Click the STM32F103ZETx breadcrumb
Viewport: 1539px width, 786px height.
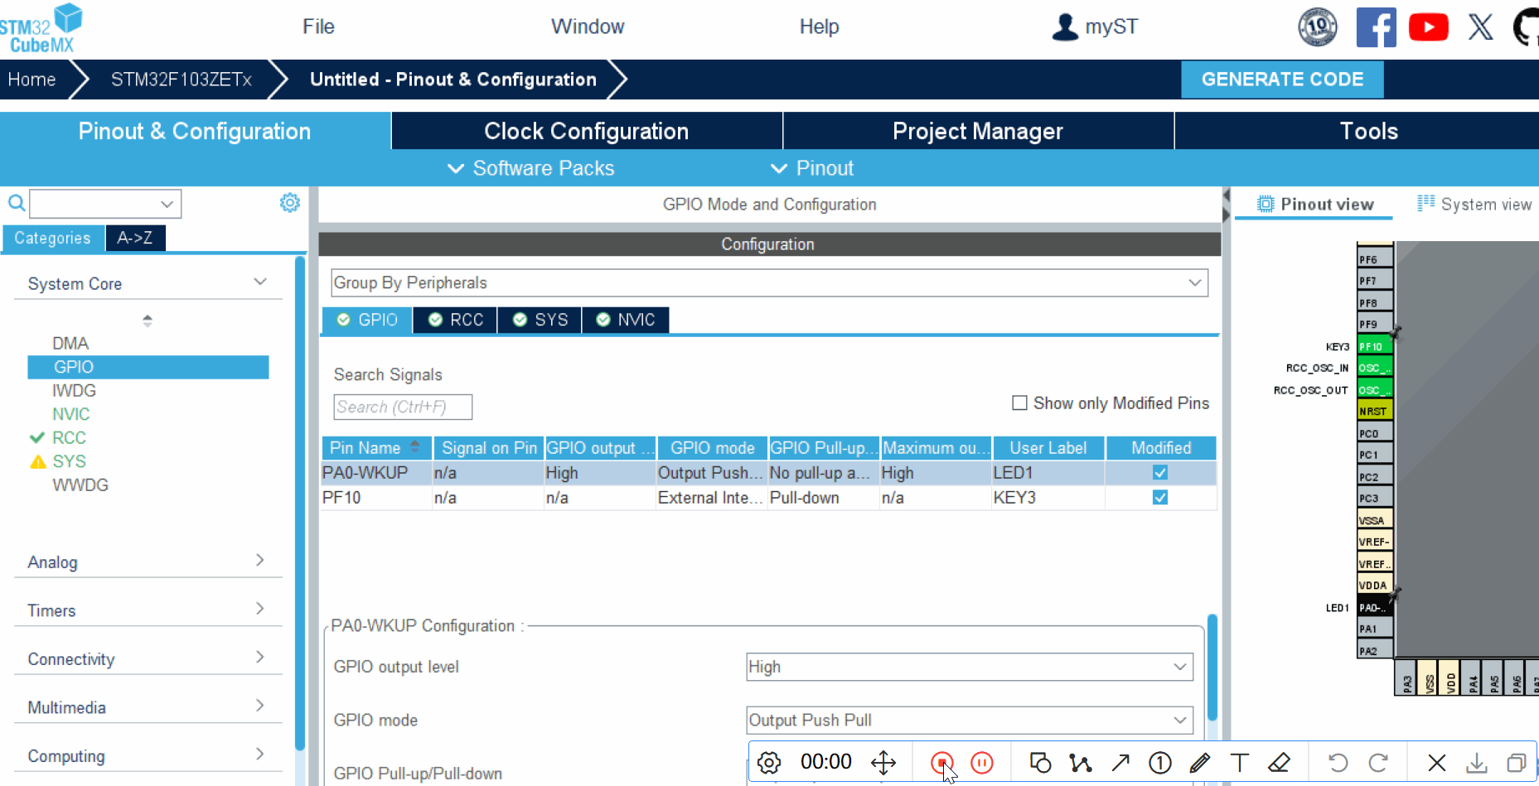pyautogui.click(x=181, y=80)
